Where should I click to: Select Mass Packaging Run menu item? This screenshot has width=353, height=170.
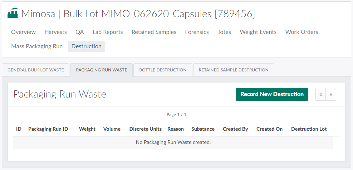(x=37, y=46)
